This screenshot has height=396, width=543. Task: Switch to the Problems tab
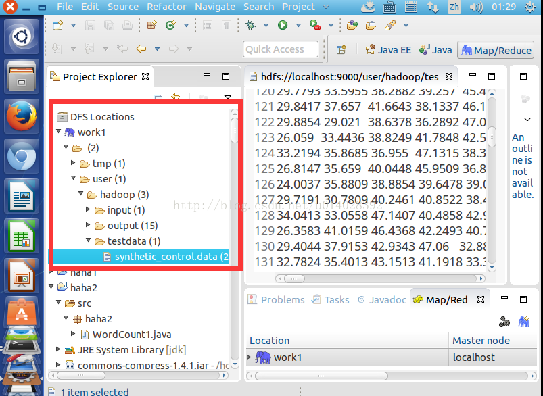[277, 300]
